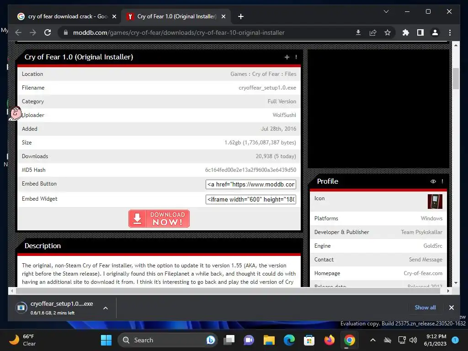
Task: Click the taskbar Search box
Action: pyautogui.click(x=167, y=340)
